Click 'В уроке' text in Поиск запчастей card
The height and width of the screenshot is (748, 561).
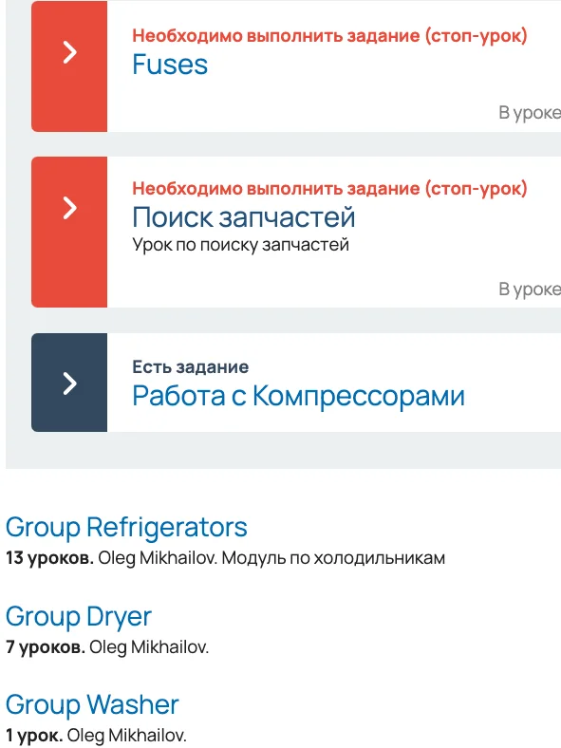coord(530,290)
